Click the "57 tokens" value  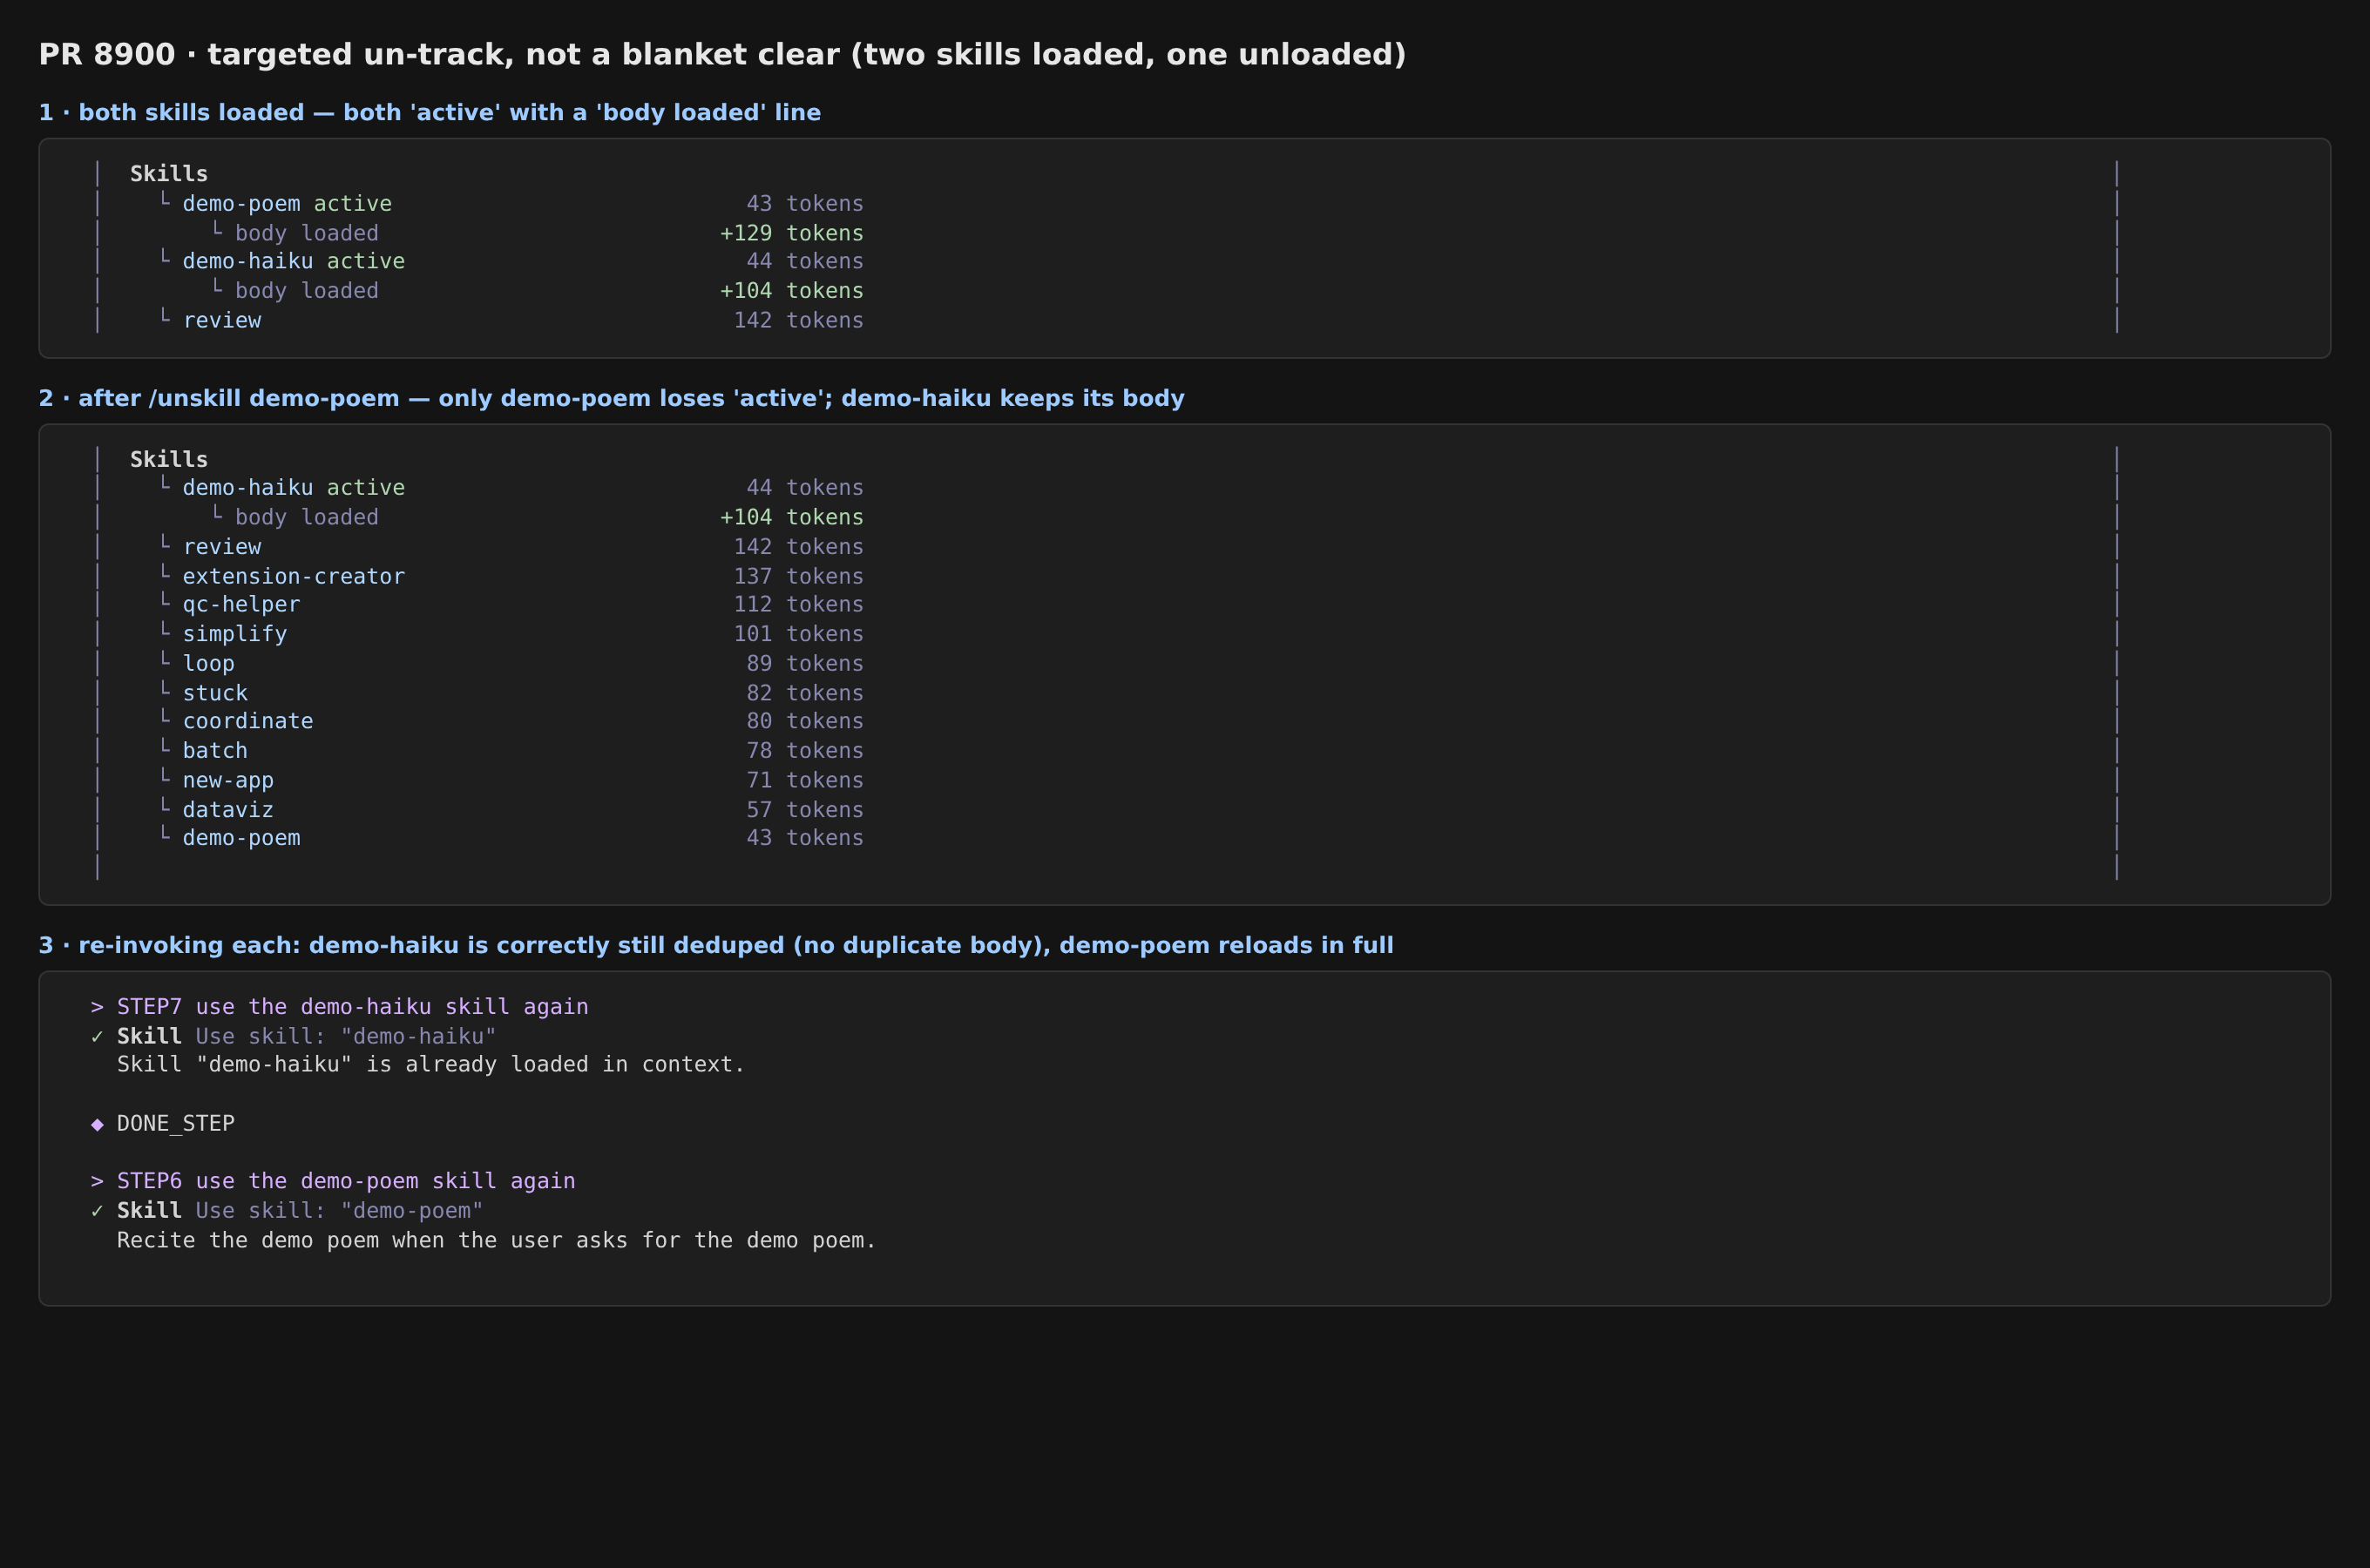coord(805,810)
